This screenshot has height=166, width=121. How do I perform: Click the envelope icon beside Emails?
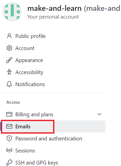point(9,126)
